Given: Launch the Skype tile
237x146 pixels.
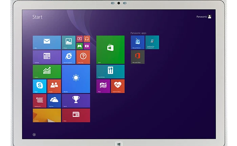Looking at the screenshot, I should coord(40,86).
